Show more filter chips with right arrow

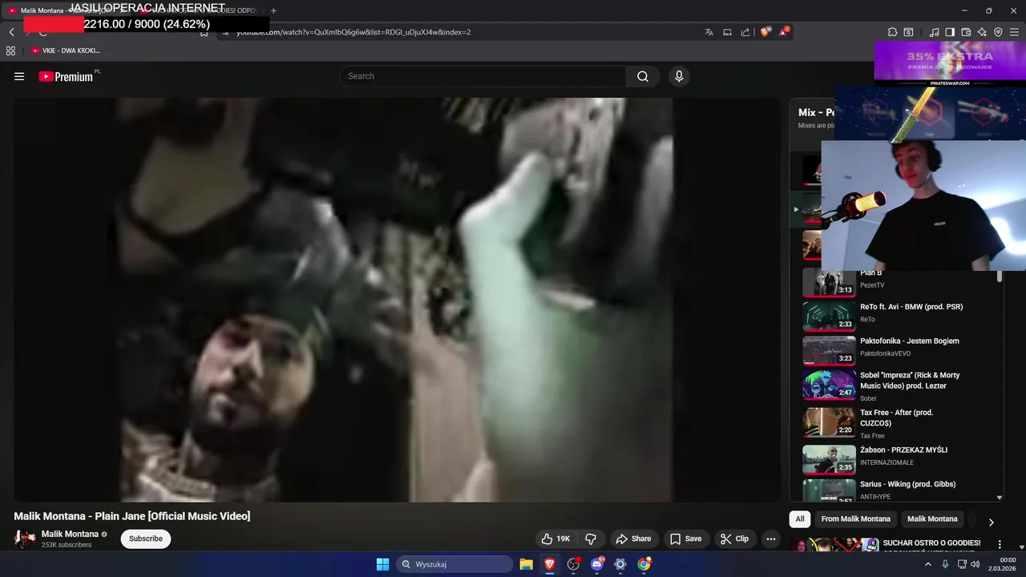(991, 522)
